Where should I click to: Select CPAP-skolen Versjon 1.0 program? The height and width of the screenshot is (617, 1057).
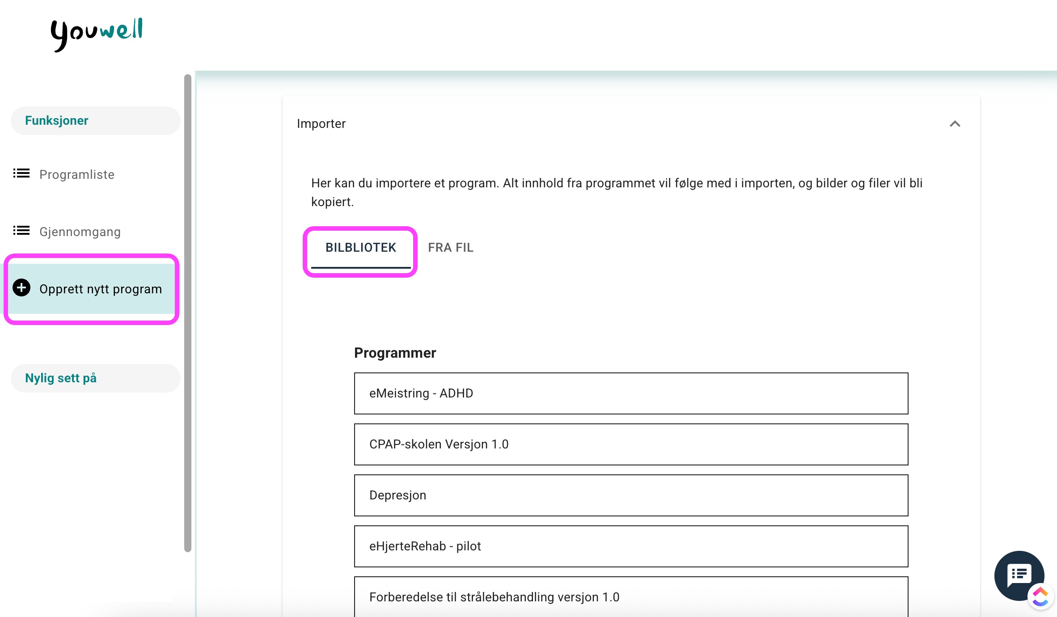(630, 444)
